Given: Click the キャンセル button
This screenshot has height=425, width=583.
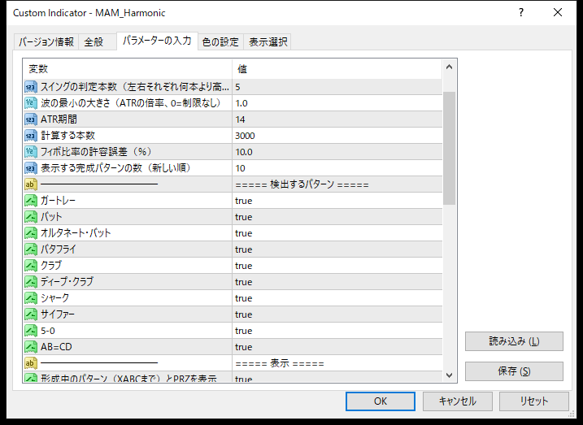Looking at the screenshot, I should point(457,401).
